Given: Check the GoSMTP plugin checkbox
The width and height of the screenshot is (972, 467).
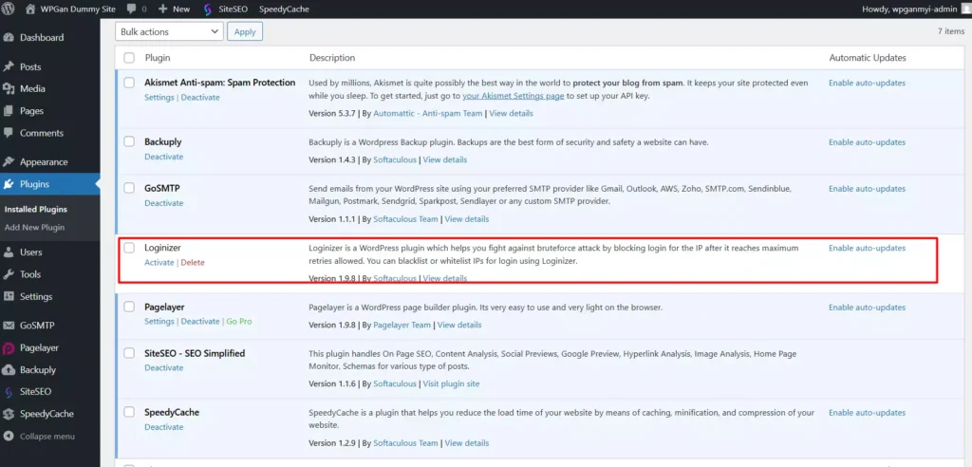Looking at the screenshot, I should click(x=129, y=188).
